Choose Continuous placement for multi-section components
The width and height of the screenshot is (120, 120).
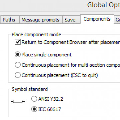coord(18,65)
